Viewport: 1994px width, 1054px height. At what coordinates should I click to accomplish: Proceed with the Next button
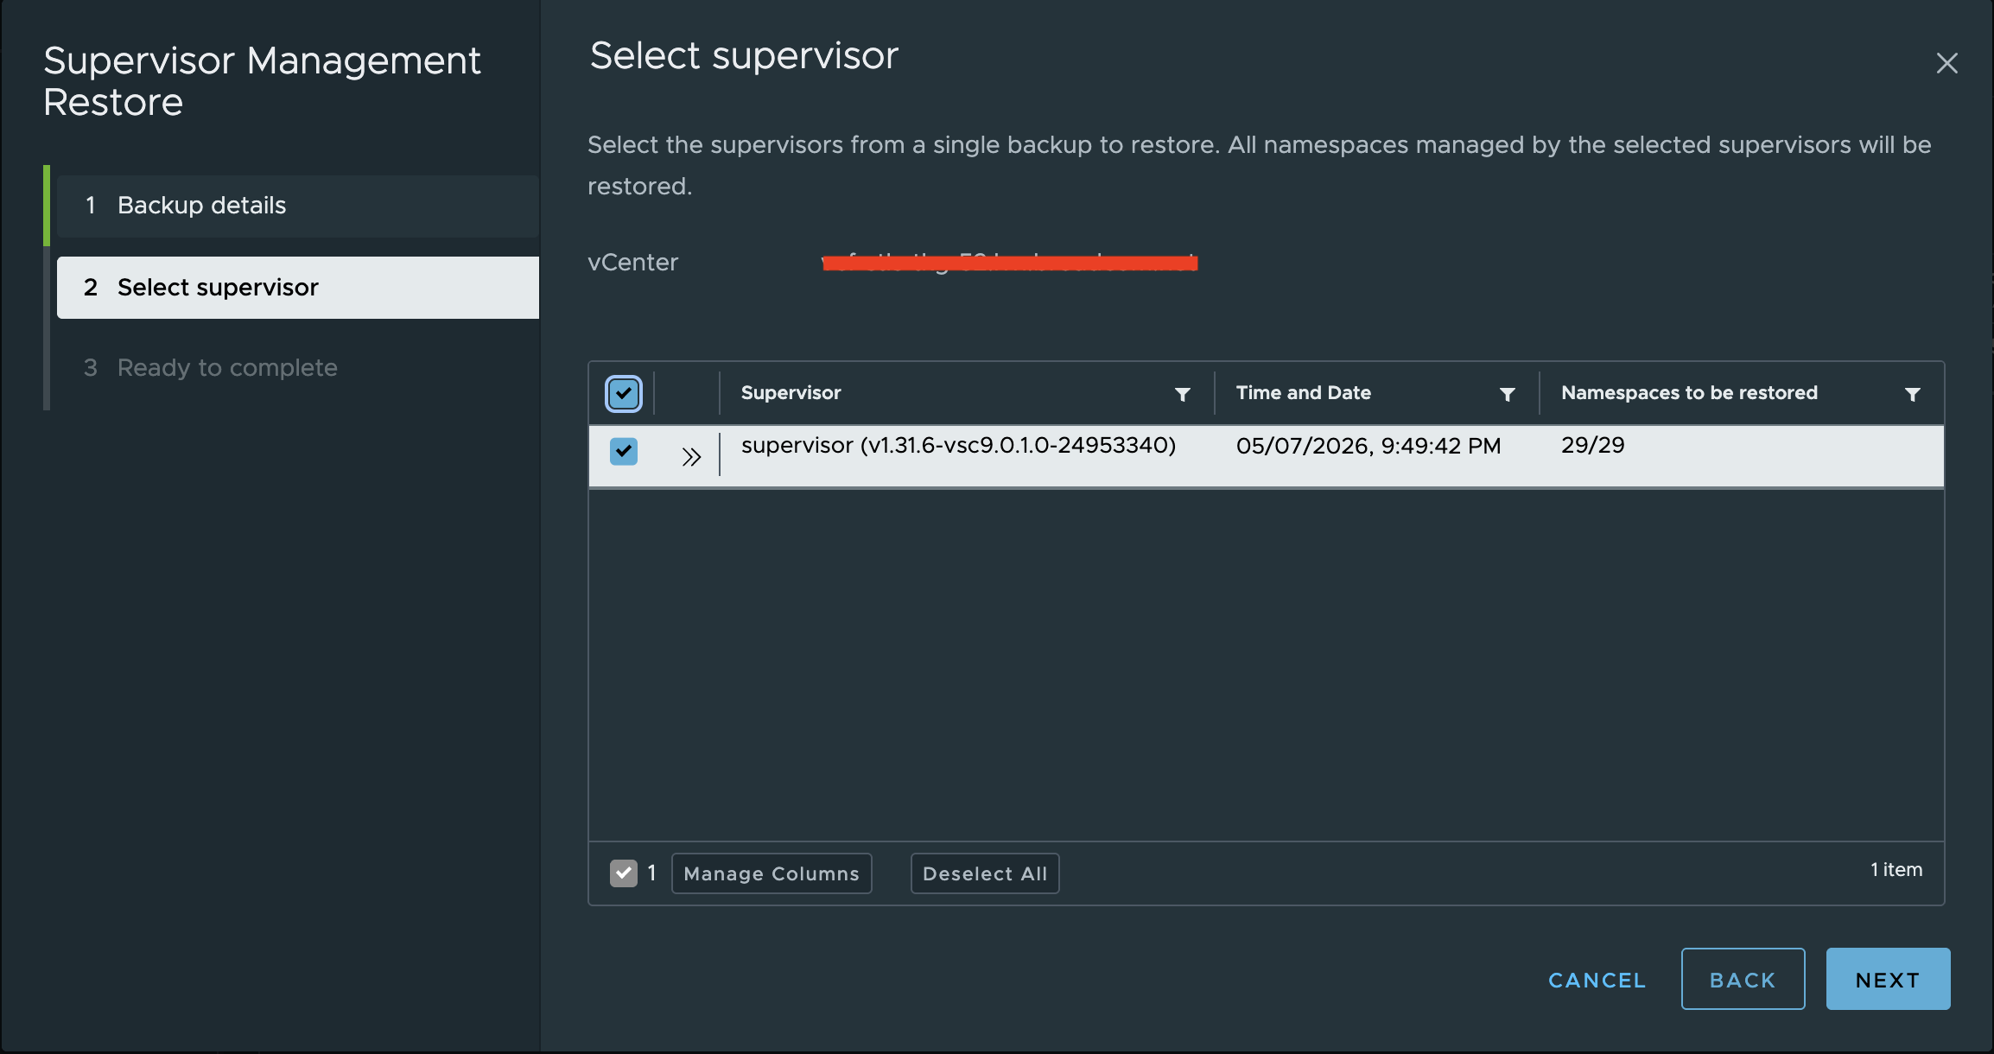(x=1888, y=979)
